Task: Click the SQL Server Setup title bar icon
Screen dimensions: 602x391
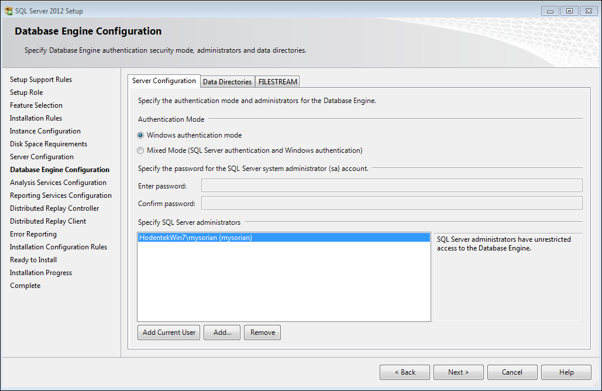Action: pyautogui.click(x=8, y=11)
